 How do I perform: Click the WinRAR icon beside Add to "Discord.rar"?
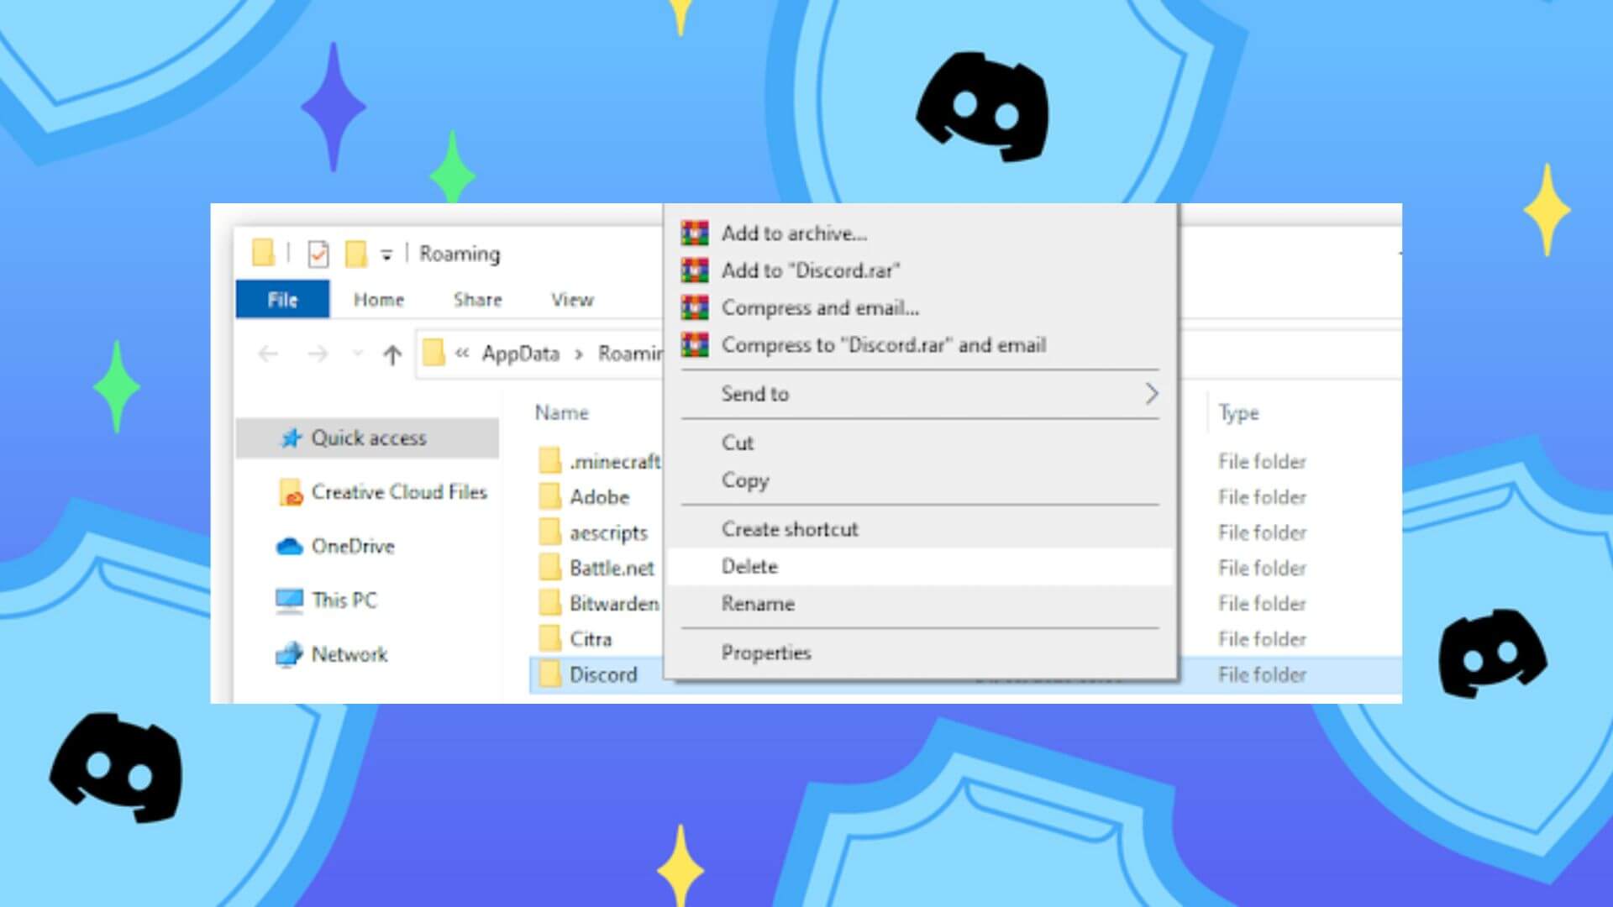pyautogui.click(x=695, y=270)
